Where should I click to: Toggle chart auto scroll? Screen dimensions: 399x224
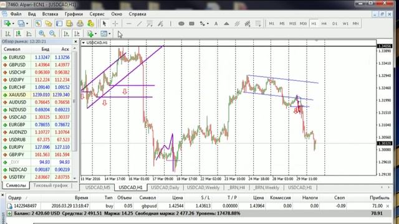coord(66,34)
